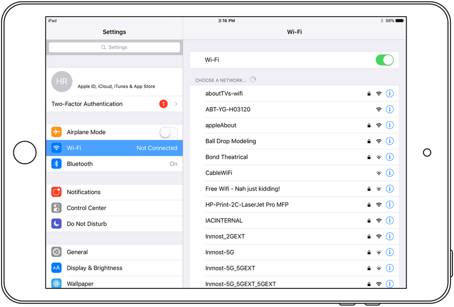Open info icon for Inmost-5G

click(389, 253)
